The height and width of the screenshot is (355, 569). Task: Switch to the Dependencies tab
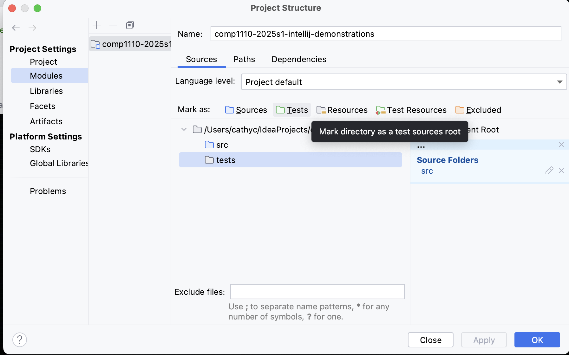point(298,59)
